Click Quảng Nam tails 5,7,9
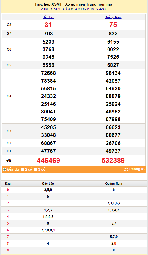Screen dimensions: 148x255 114,237
